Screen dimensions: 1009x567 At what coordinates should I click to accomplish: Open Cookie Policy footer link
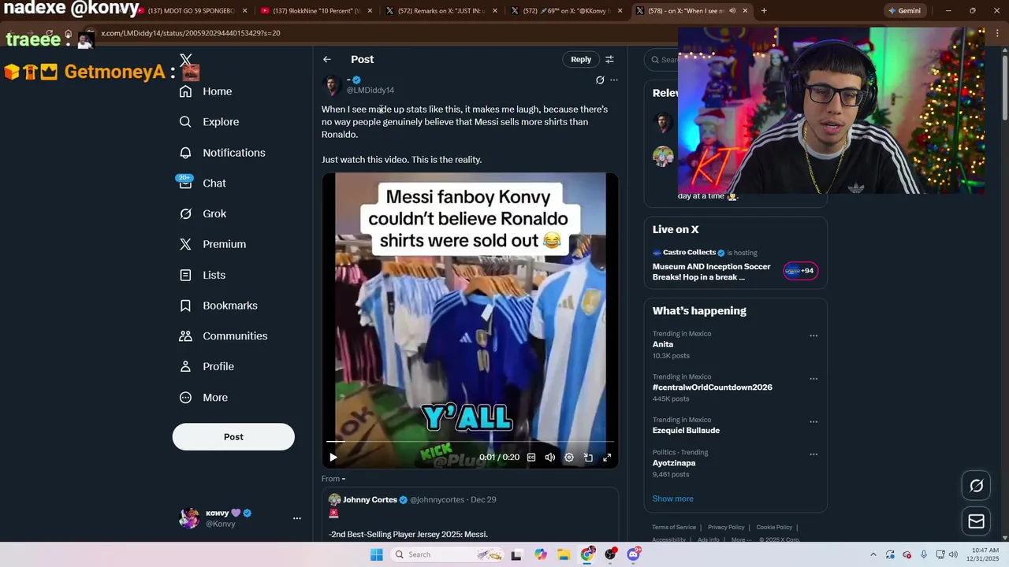pos(774,528)
